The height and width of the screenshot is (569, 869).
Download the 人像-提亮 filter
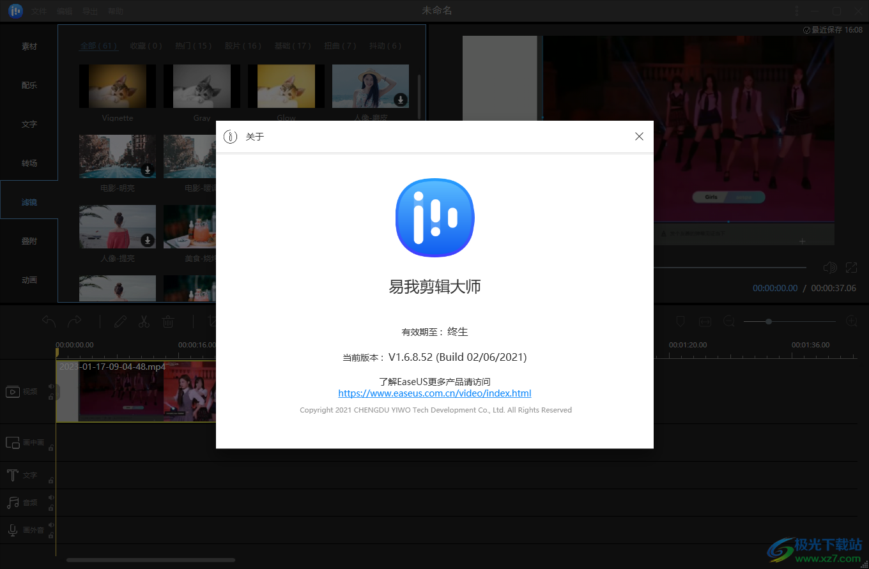tap(148, 240)
